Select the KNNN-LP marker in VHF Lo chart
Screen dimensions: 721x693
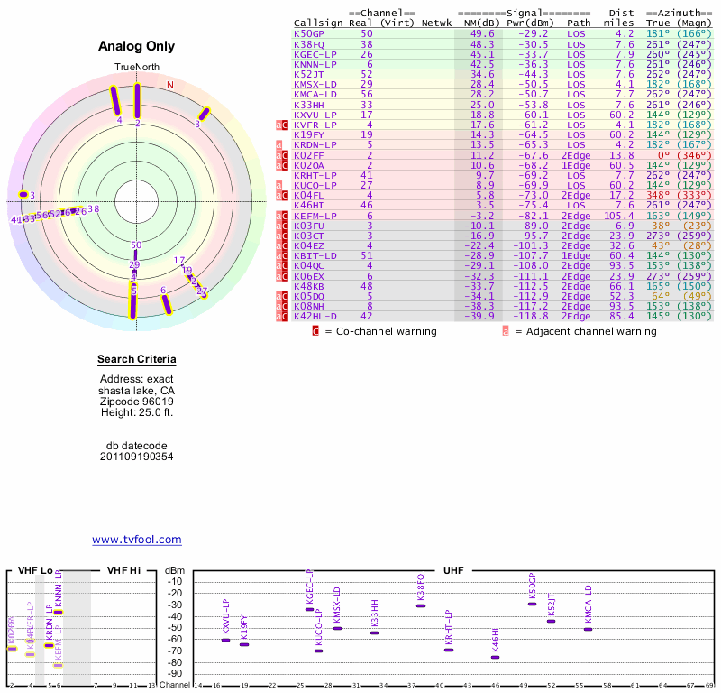pyautogui.click(x=58, y=612)
